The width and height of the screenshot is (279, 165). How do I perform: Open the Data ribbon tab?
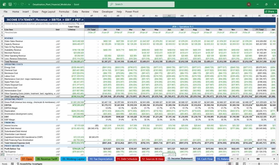tap(75, 11)
